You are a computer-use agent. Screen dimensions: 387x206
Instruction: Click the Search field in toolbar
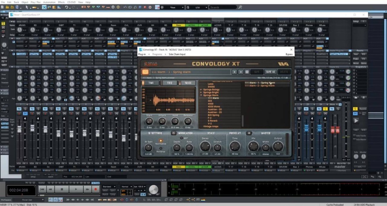tap(223, 7)
